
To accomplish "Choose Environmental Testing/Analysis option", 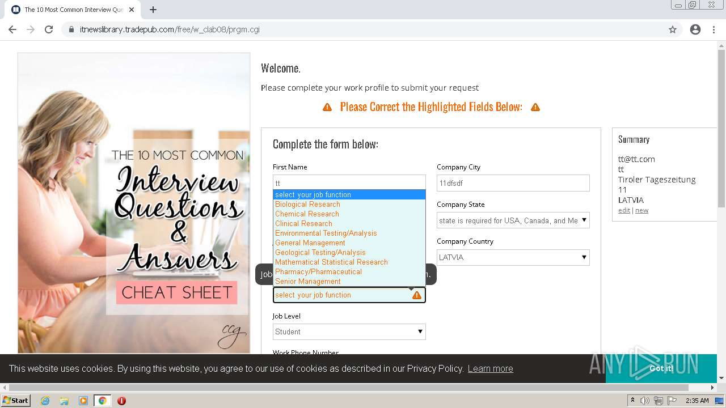I will tap(349, 233).
